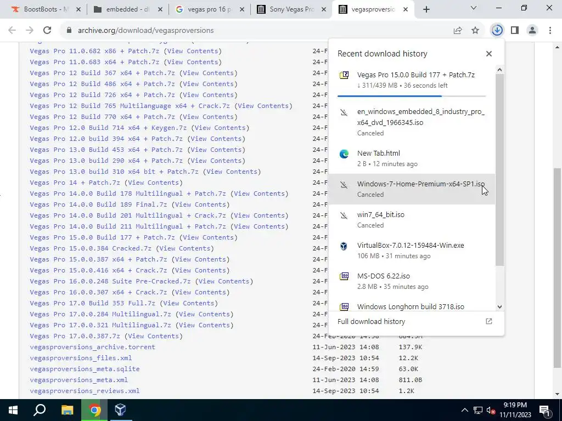Click the Chrome downloads toolbar icon

tap(497, 31)
